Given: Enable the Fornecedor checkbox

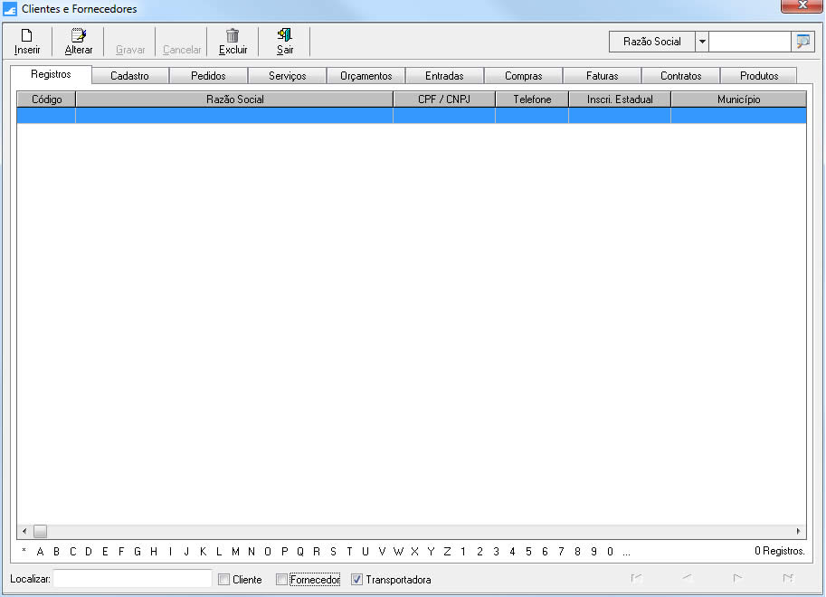Looking at the screenshot, I should pyautogui.click(x=282, y=580).
